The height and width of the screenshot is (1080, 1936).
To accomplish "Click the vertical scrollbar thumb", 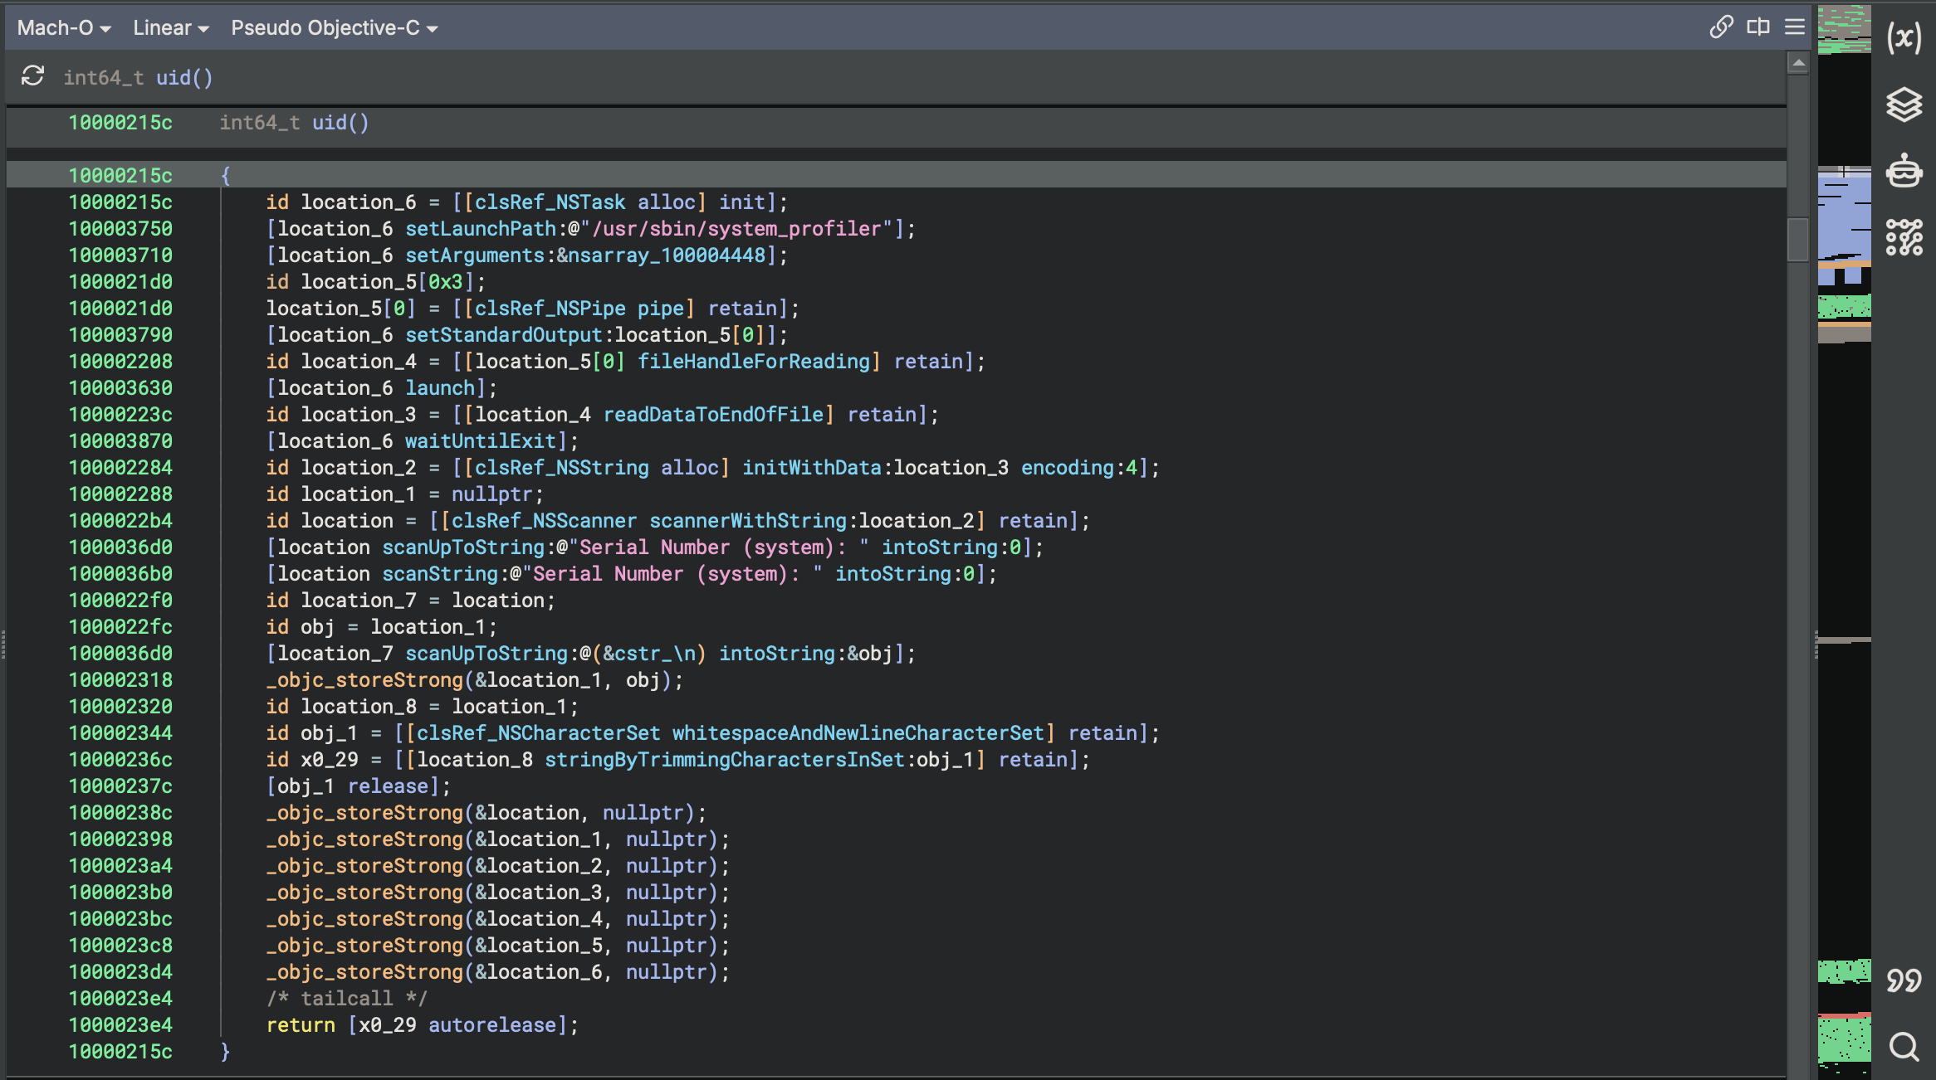I will tap(1798, 239).
